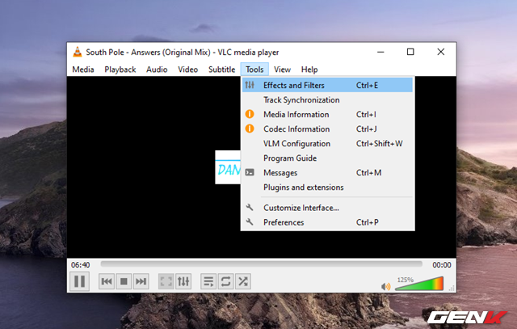Stop playback with the stop button
The width and height of the screenshot is (517, 329).
pyautogui.click(x=124, y=281)
